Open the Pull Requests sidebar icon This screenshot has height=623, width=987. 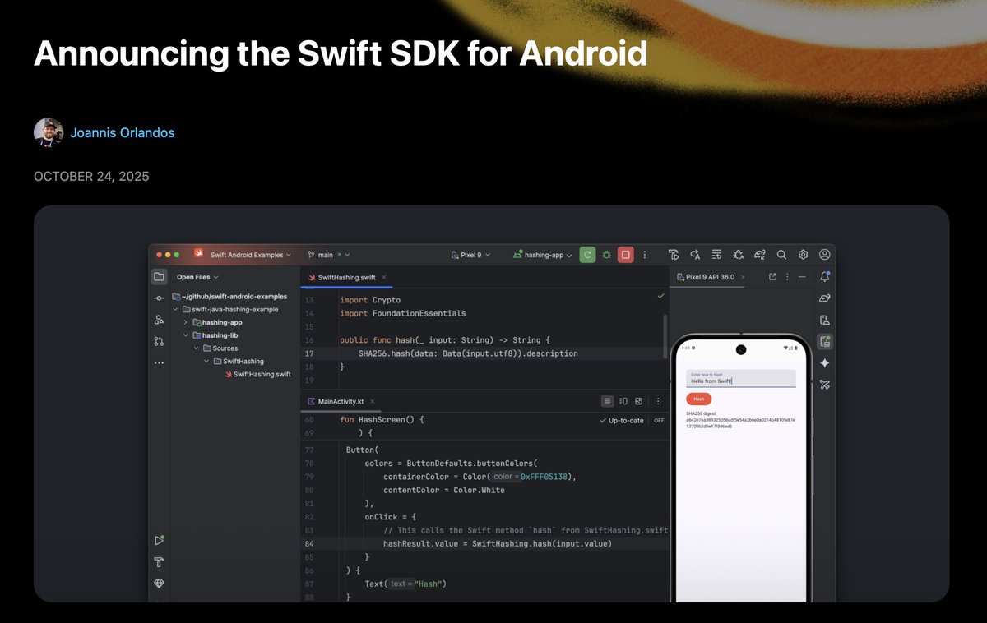click(x=159, y=340)
